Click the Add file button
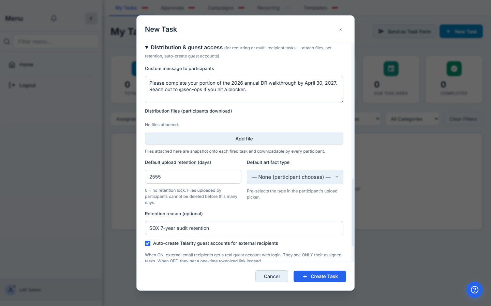 pyautogui.click(x=244, y=139)
